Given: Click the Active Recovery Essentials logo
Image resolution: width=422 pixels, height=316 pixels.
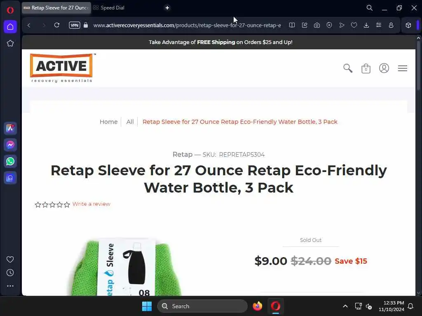Looking at the screenshot, I should pos(62,68).
